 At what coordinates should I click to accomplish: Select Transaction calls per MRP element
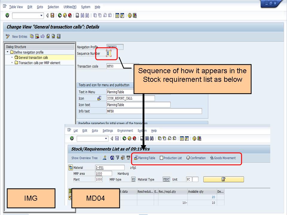40,62
